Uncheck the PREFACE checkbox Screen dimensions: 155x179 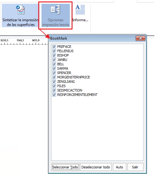[54, 47]
